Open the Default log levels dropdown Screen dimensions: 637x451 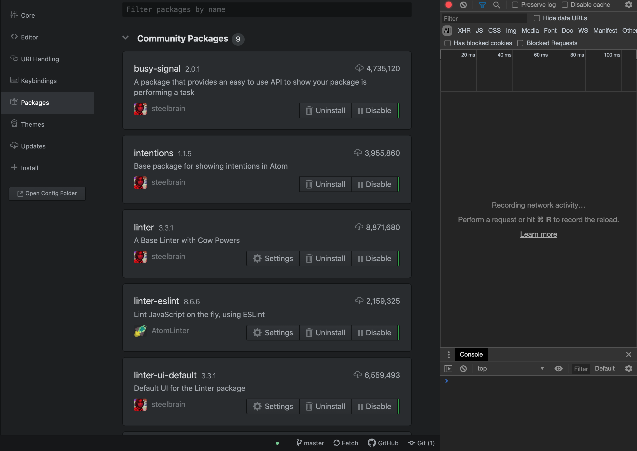[605, 368]
